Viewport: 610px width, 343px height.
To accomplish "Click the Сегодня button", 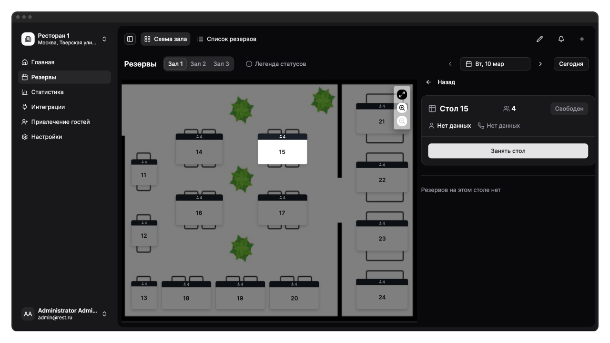I will coord(570,64).
